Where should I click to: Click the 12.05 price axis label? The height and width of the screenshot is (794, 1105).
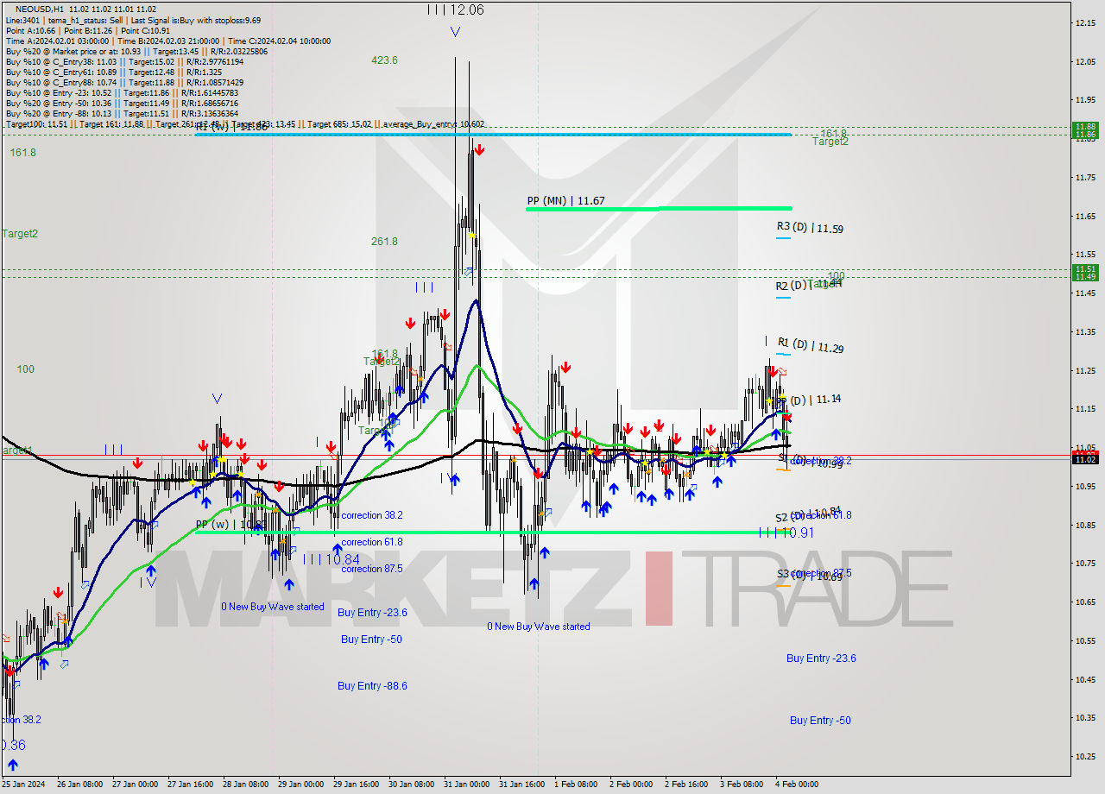point(1087,61)
